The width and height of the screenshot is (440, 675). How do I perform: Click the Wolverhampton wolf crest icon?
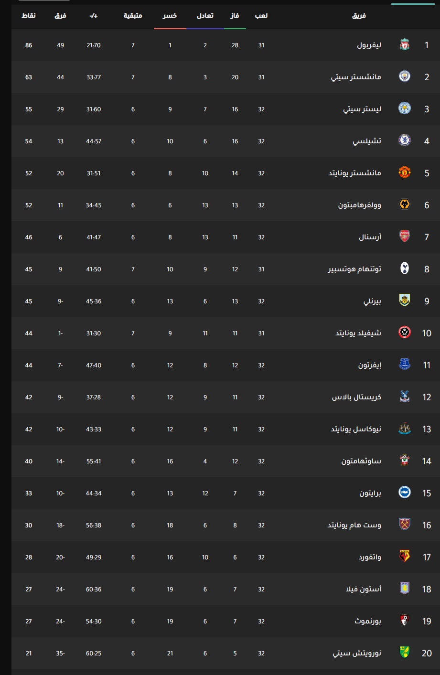[x=405, y=205]
